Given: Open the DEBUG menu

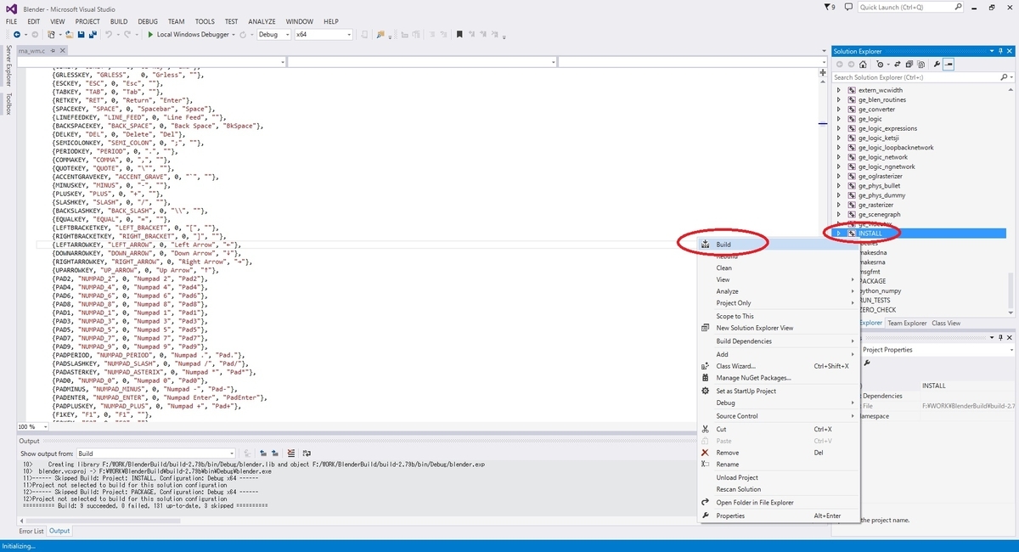Looking at the screenshot, I should coord(148,21).
